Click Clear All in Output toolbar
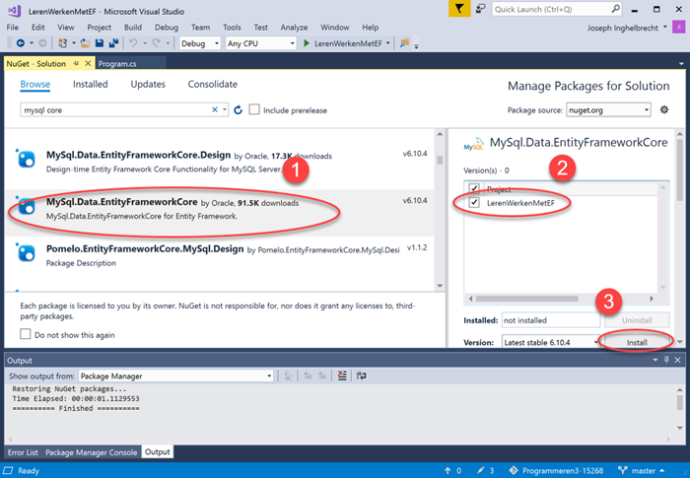The image size is (690, 478). coord(342,376)
